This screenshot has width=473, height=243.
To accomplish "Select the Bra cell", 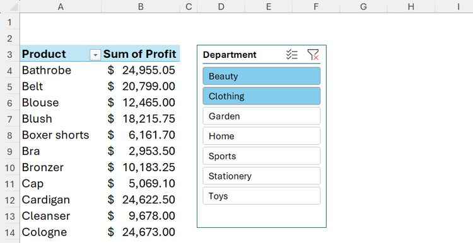I will click(61, 151).
